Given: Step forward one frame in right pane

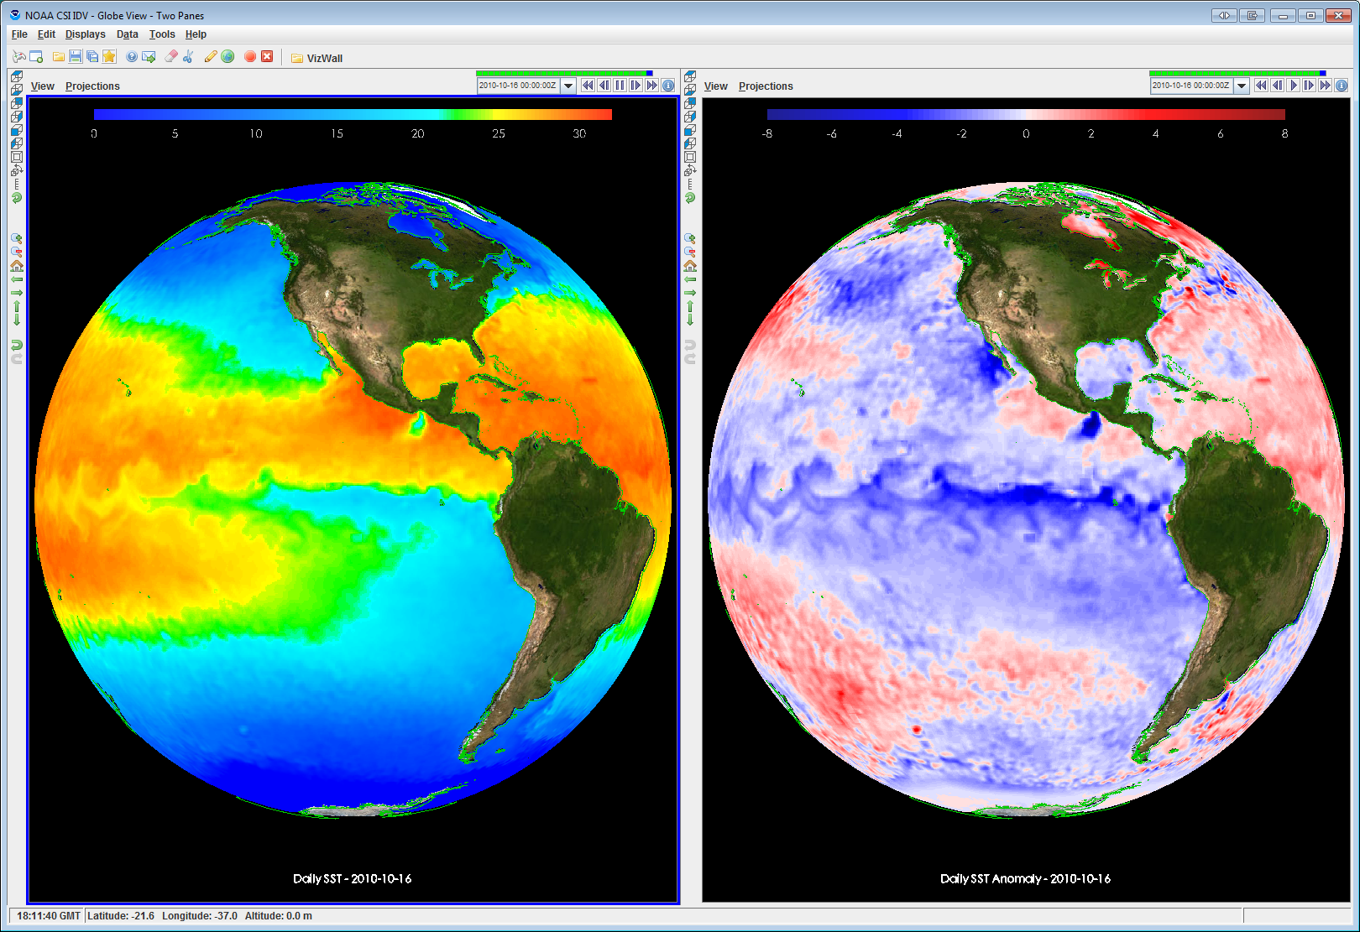Looking at the screenshot, I should [x=1309, y=86].
